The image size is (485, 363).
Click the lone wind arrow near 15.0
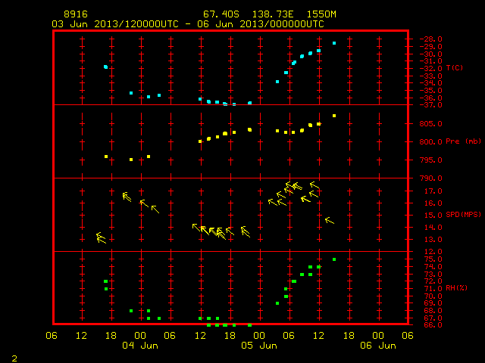[x=330, y=220]
